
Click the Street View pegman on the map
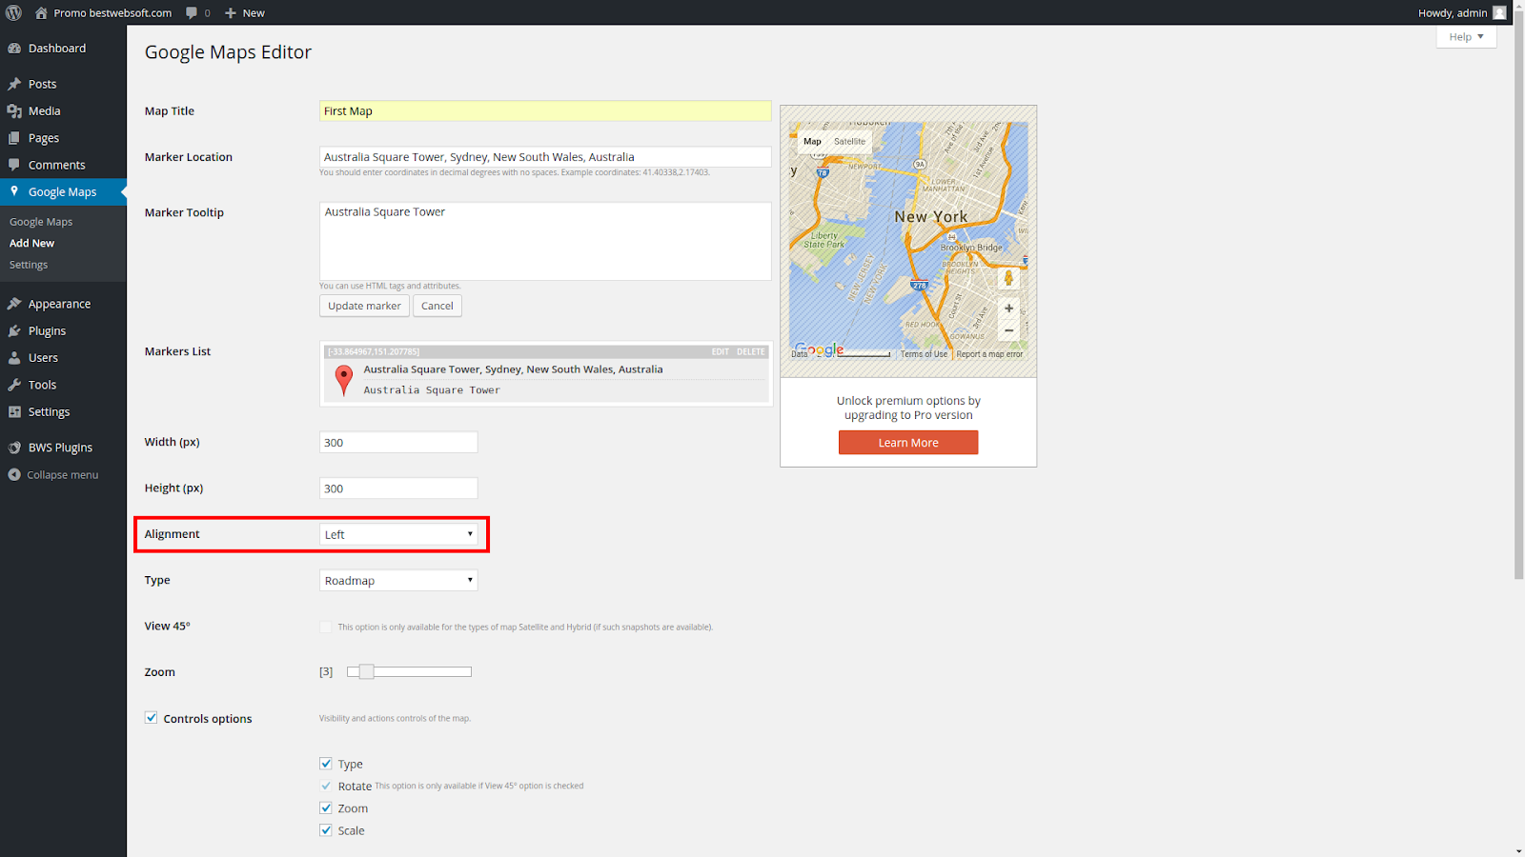[1008, 278]
